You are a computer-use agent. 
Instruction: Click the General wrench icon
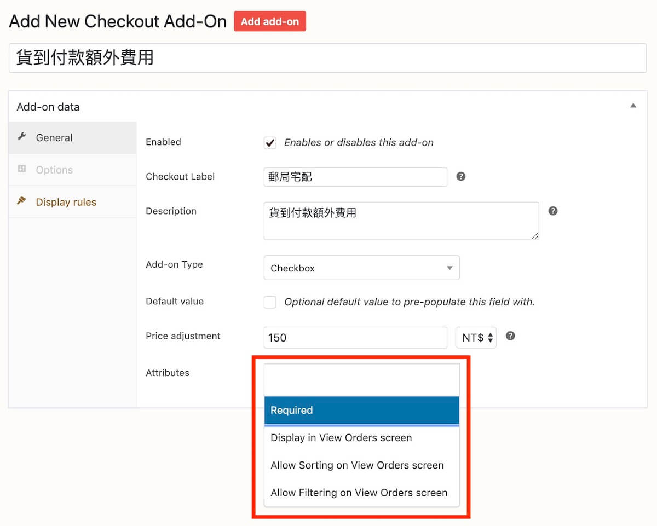(22, 137)
